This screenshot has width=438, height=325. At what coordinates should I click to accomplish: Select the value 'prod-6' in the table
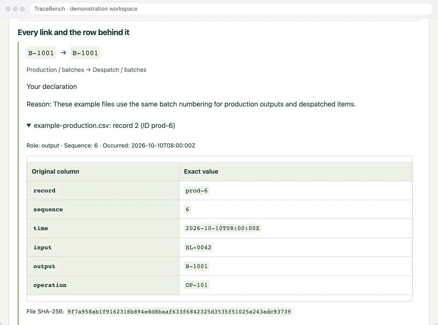coord(196,191)
